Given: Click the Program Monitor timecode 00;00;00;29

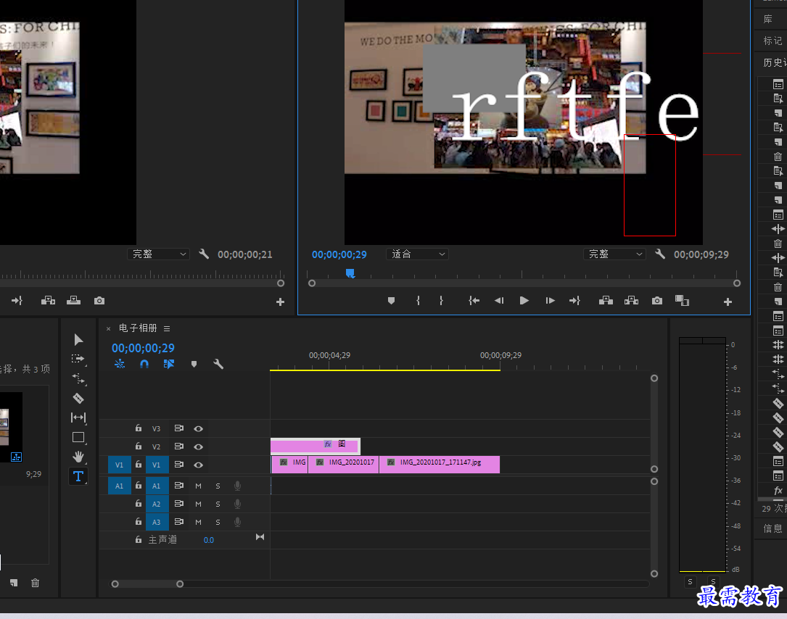Looking at the screenshot, I should point(339,254).
